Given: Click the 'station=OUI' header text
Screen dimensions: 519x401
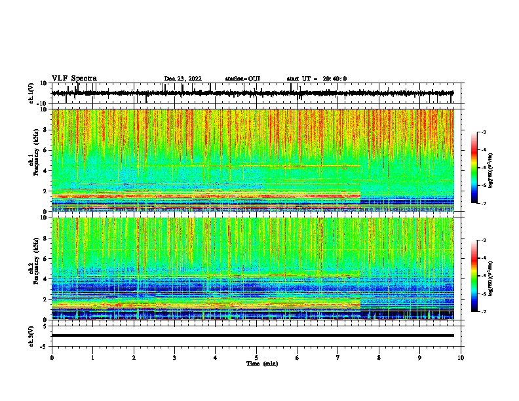Looking at the screenshot, I should [x=242, y=79].
